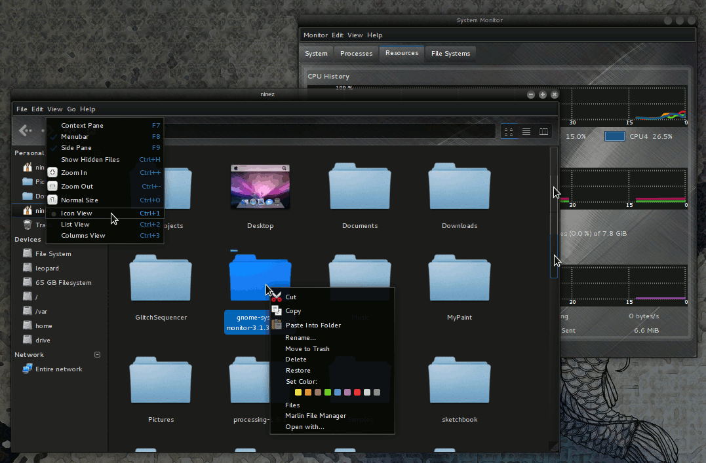Click the Copy icon in context menu
This screenshot has width=706, height=463.
[277, 311]
